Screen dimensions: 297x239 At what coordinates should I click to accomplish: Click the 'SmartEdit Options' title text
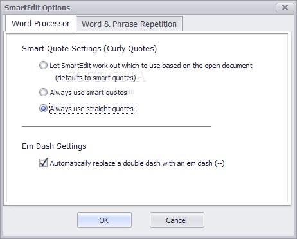tap(37, 8)
